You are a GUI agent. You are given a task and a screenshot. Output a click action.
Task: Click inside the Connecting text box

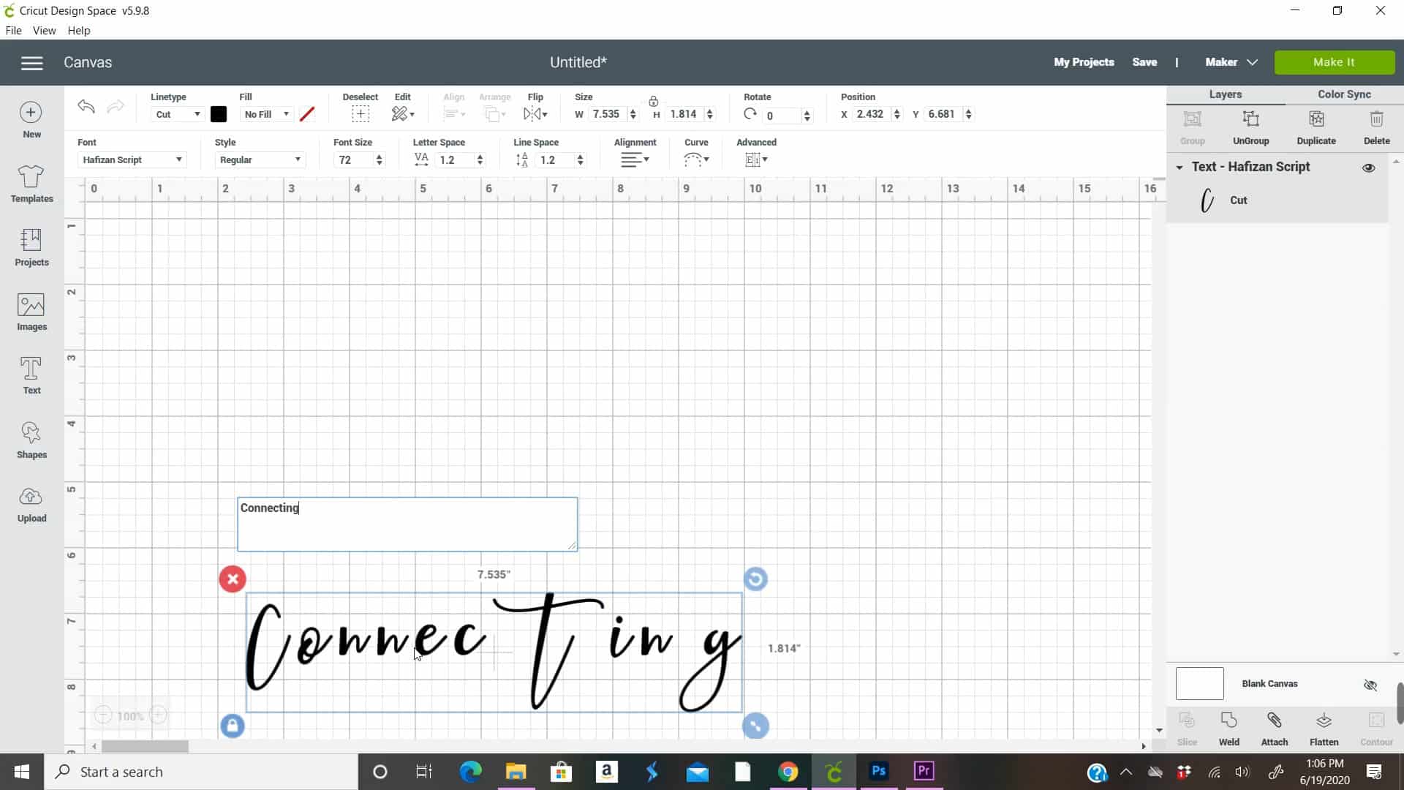(407, 524)
